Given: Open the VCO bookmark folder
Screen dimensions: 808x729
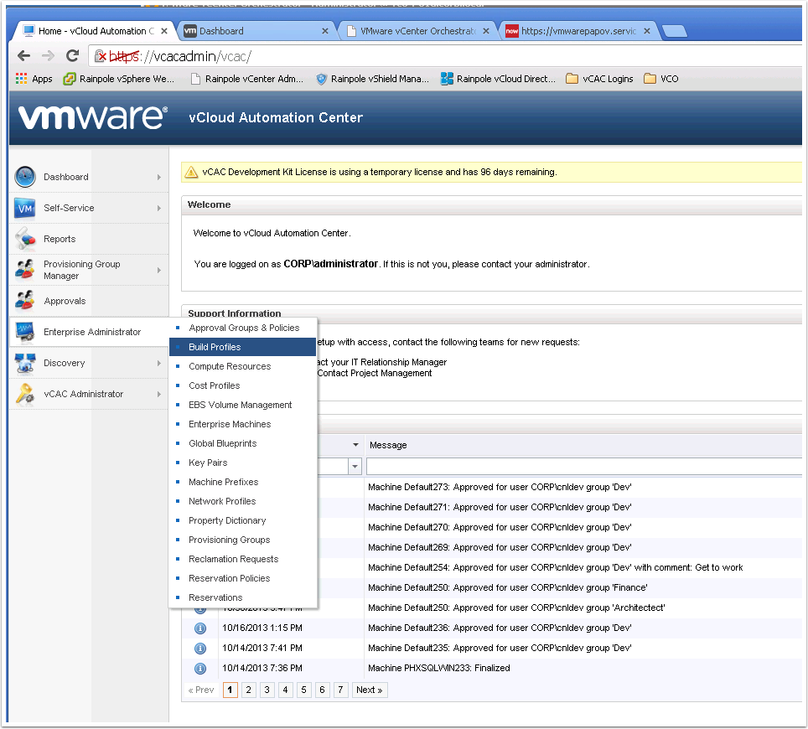Looking at the screenshot, I should [x=661, y=79].
